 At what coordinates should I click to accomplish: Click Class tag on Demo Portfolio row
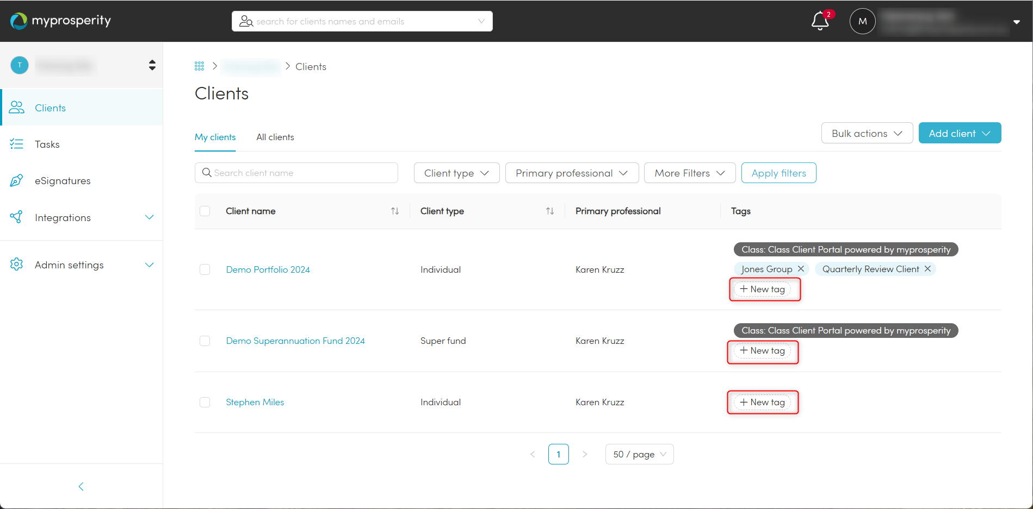846,249
